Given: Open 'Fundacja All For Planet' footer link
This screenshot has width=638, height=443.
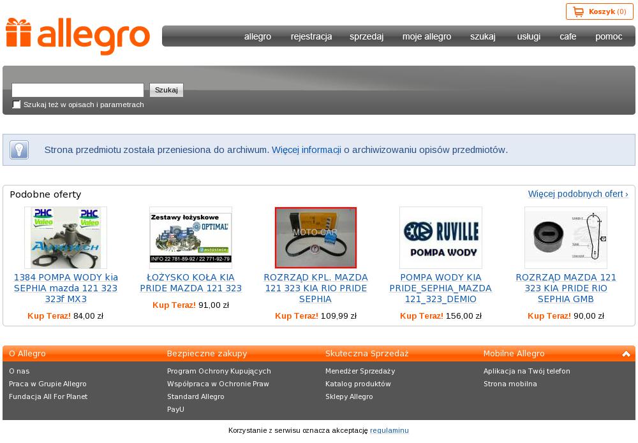Looking at the screenshot, I should [48, 396].
